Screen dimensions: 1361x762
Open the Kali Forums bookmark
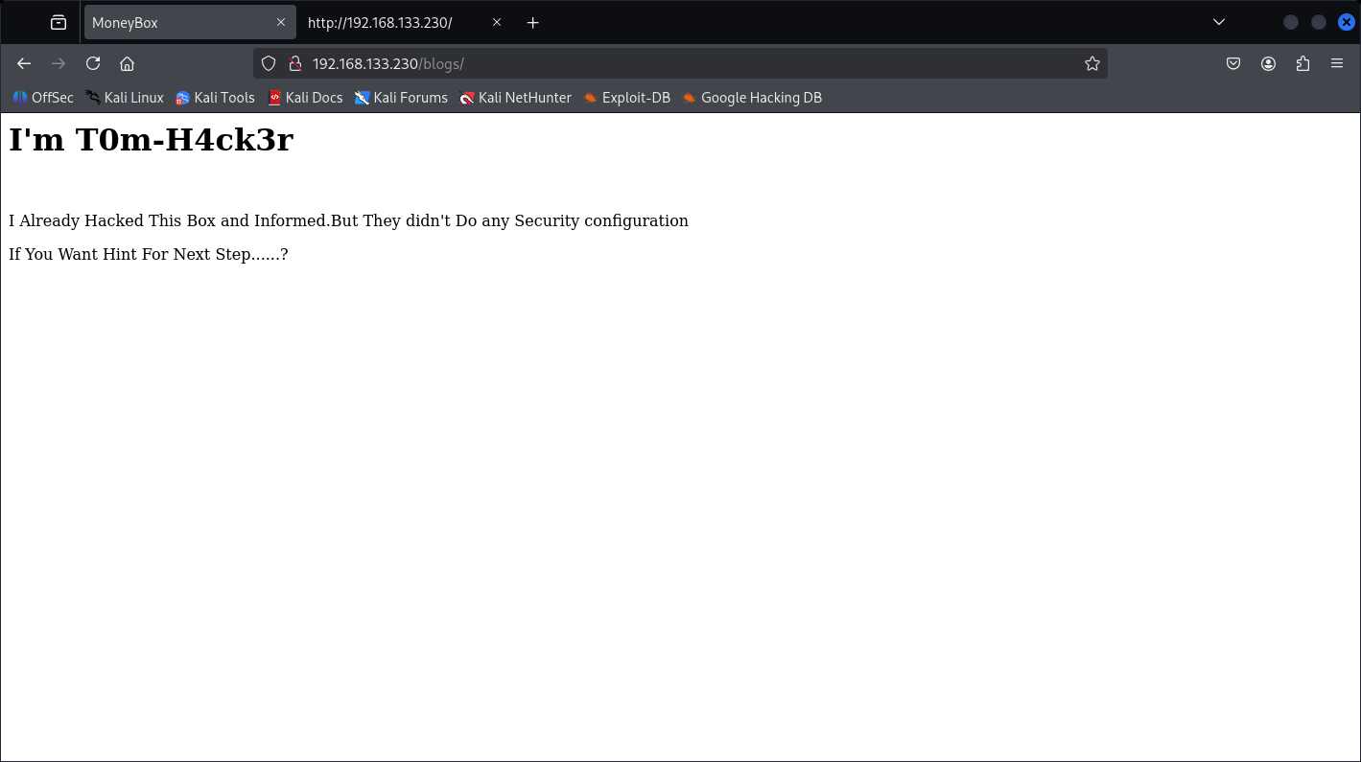(401, 98)
